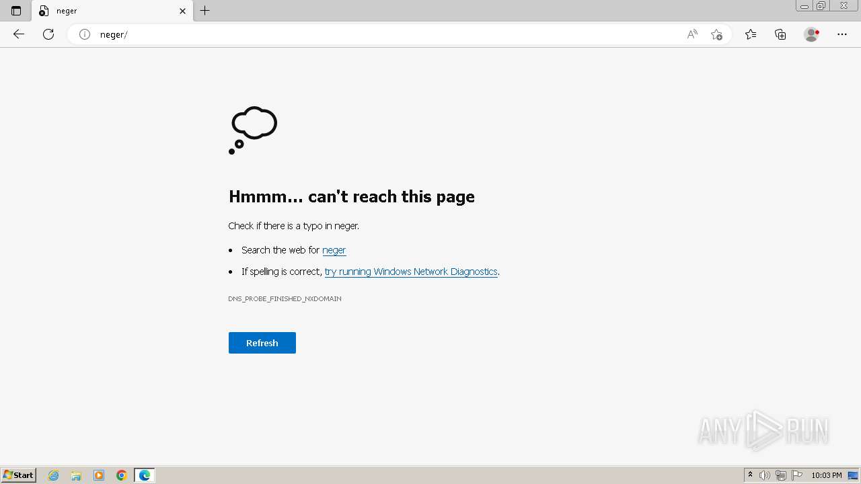Image resolution: width=861 pixels, height=484 pixels.
Task: View site information icon in address bar
Action: [85, 34]
